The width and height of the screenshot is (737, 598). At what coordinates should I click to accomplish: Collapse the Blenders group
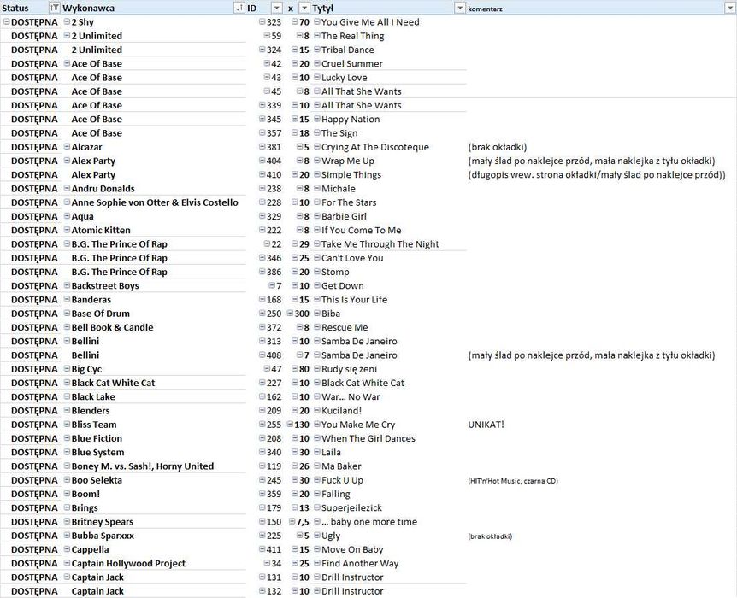(67, 411)
